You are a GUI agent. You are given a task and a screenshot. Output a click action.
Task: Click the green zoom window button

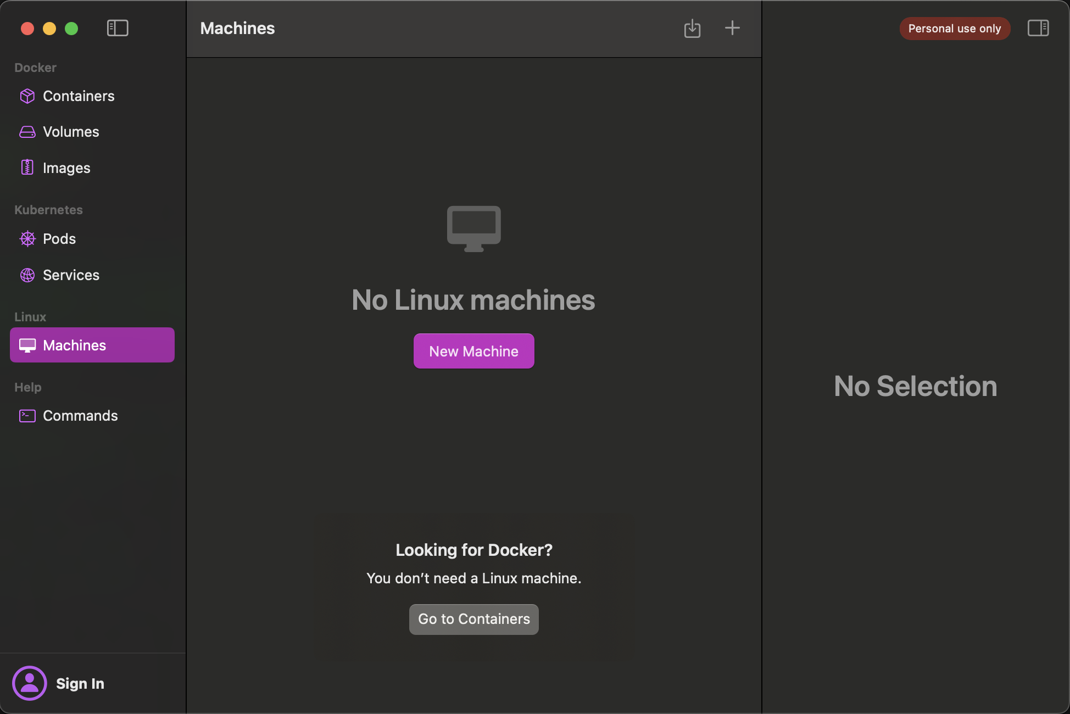click(71, 29)
